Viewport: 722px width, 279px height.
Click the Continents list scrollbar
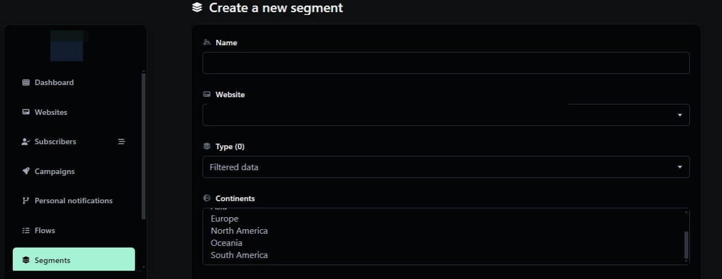point(687,244)
